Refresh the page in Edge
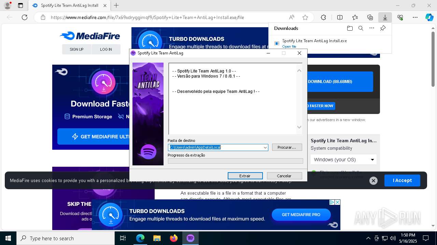Image resolution: width=437 pixels, height=245 pixels. 25,17
